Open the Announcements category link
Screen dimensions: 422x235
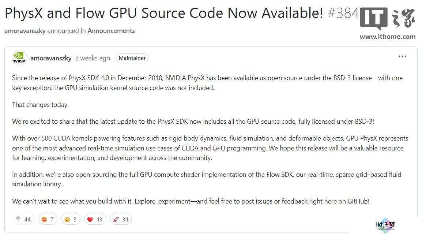tap(111, 31)
